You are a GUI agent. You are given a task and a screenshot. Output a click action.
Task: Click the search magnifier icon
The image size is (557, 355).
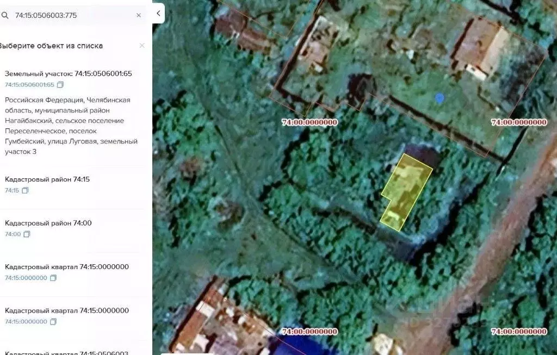click(5, 15)
